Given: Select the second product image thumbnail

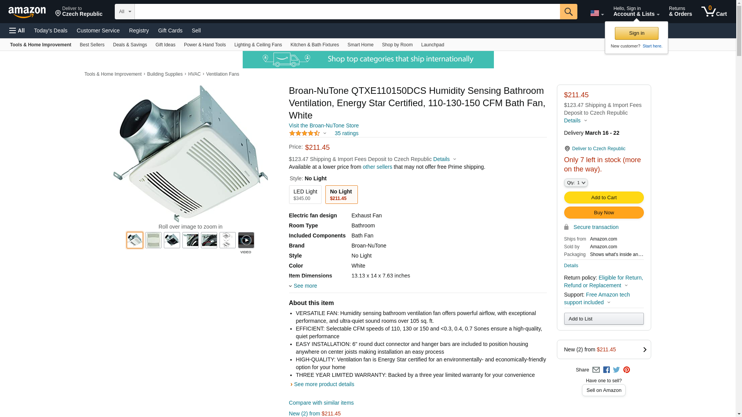Looking at the screenshot, I should (x=153, y=240).
